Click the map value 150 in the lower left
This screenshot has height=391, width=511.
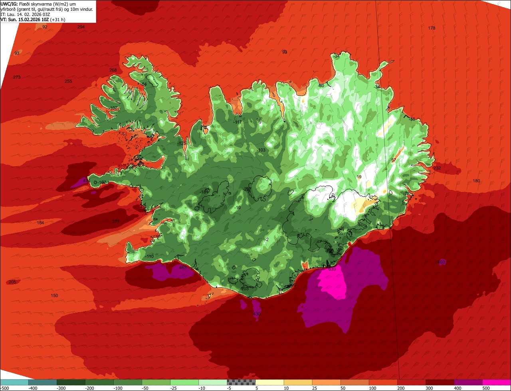point(54,295)
